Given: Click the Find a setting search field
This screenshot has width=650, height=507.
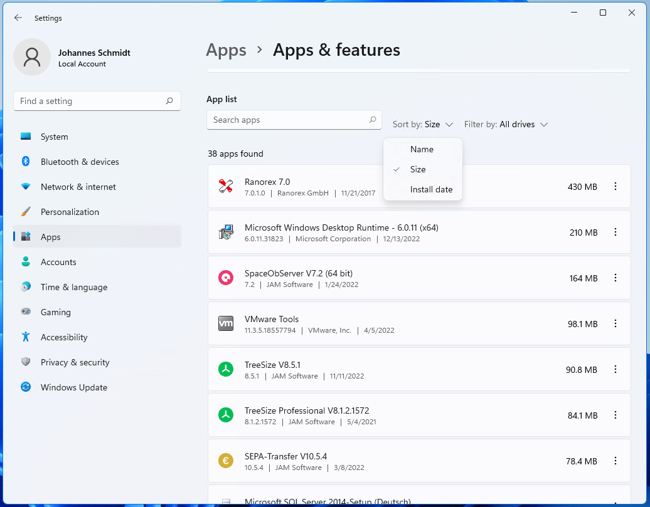Looking at the screenshot, I should (x=91, y=101).
